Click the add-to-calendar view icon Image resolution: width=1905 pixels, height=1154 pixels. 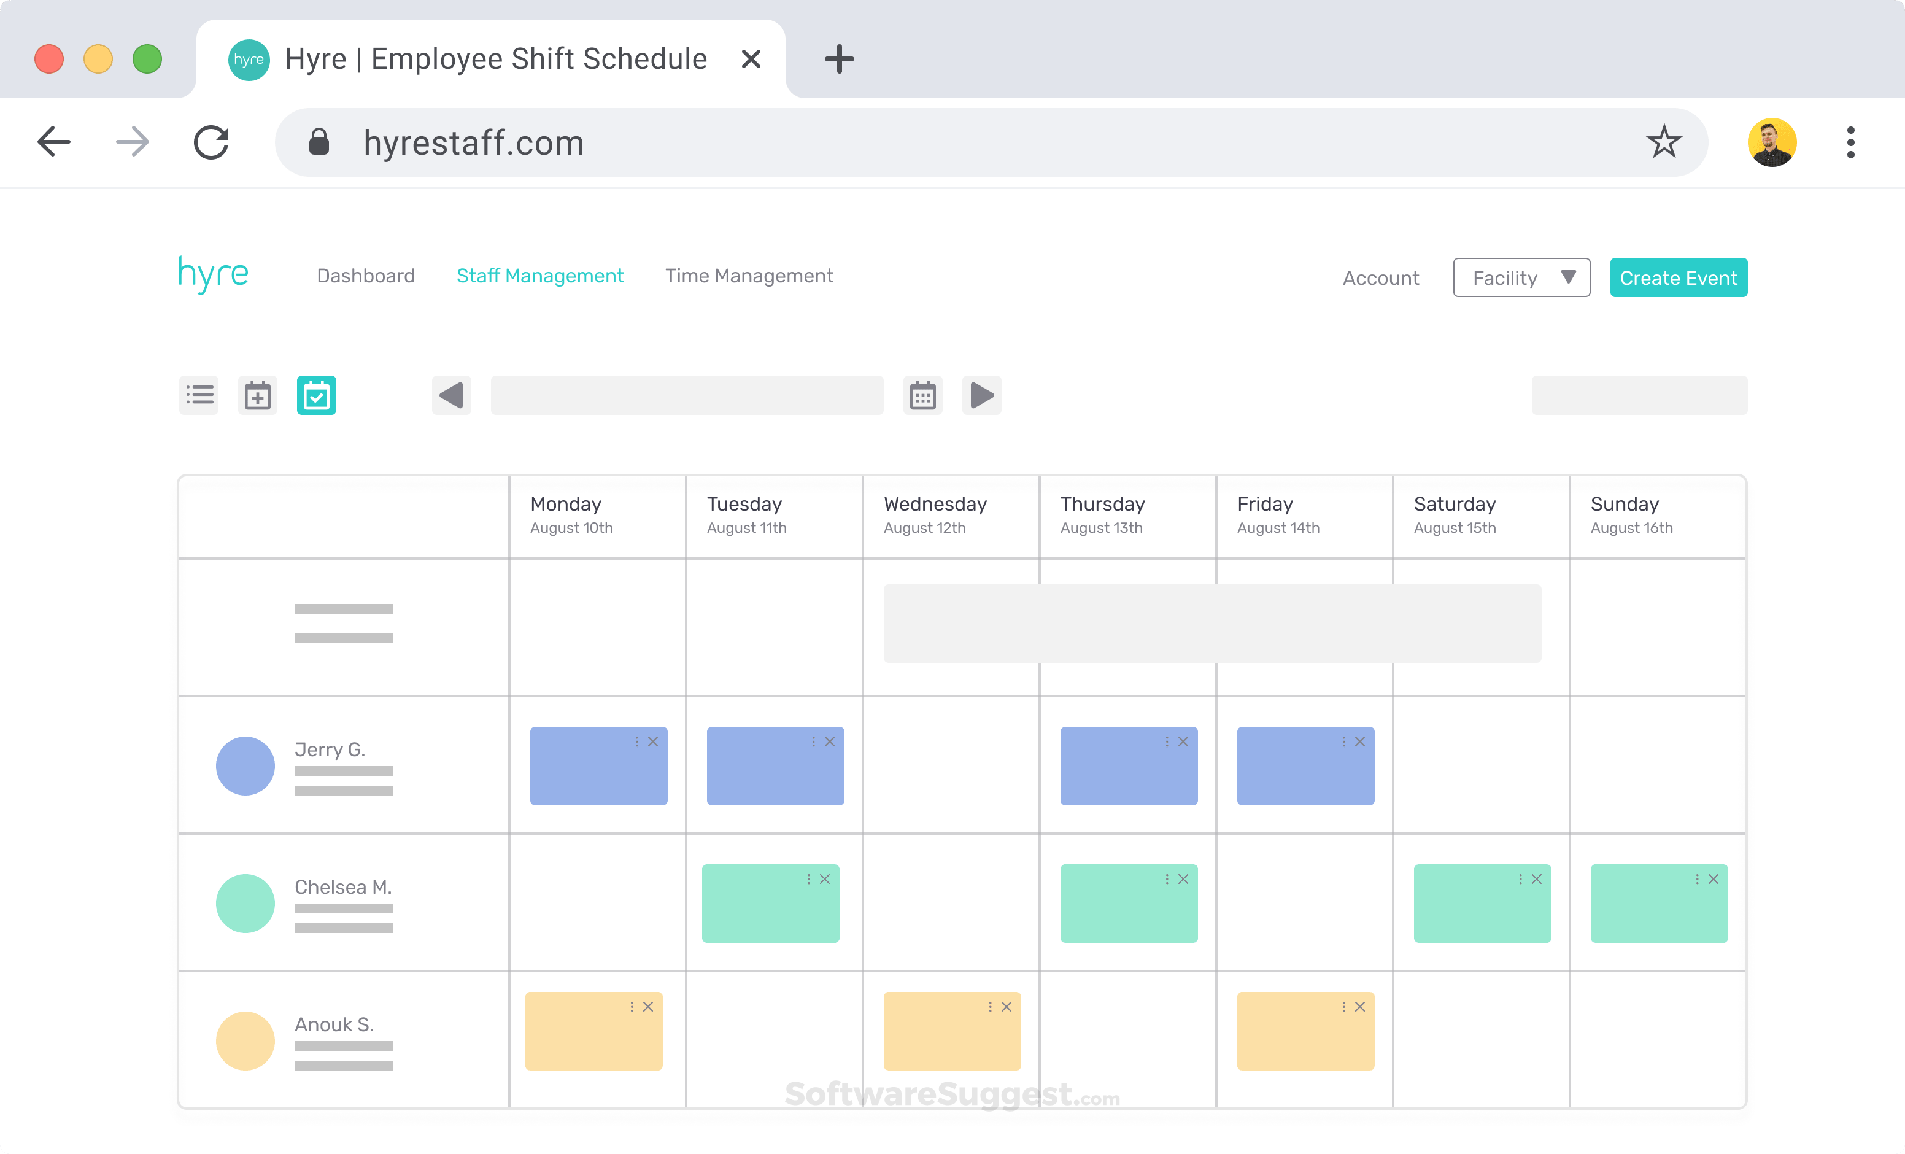(257, 395)
